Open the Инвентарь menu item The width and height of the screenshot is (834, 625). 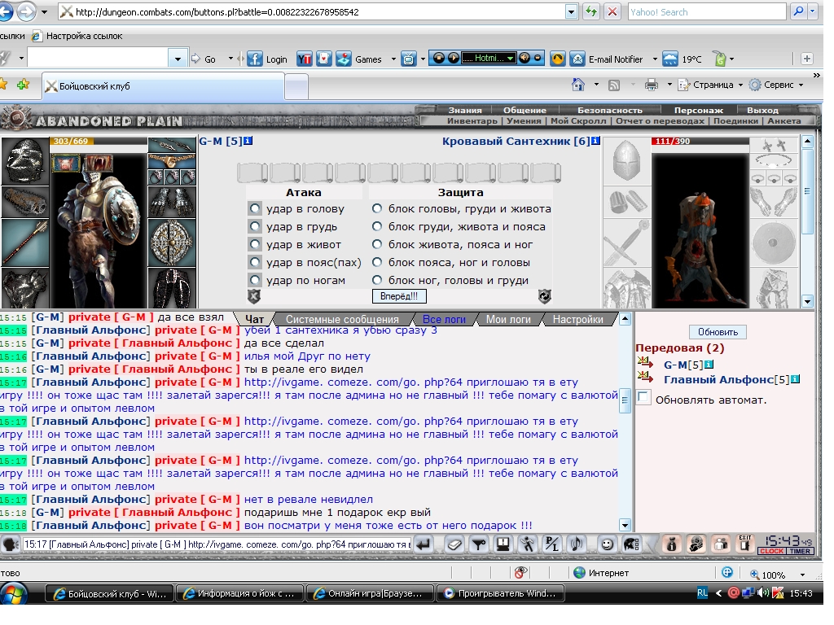(x=472, y=120)
